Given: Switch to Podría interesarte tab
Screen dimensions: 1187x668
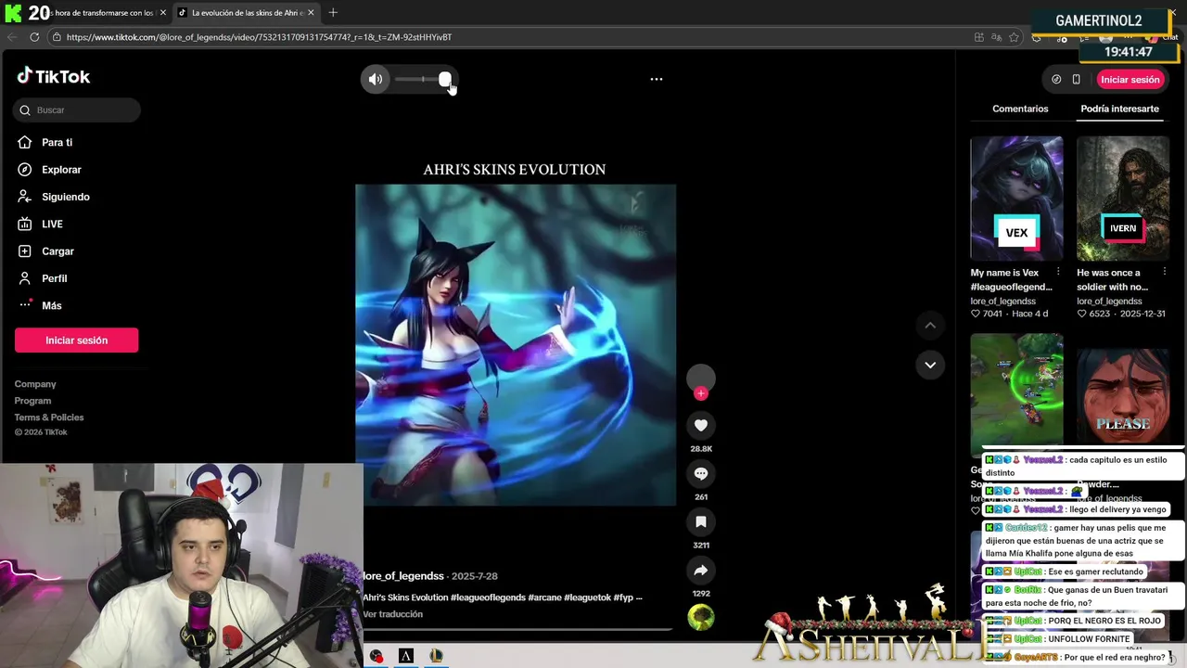Looking at the screenshot, I should pyautogui.click(x=1119, y=109).
